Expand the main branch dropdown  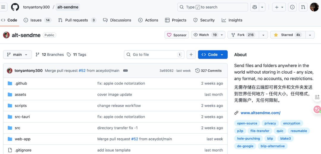17,55
